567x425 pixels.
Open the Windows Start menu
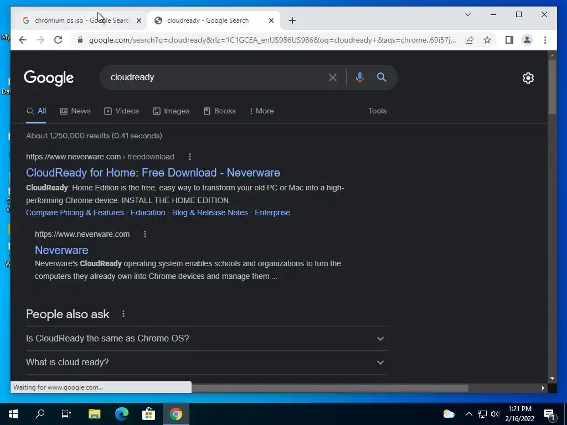13,414
